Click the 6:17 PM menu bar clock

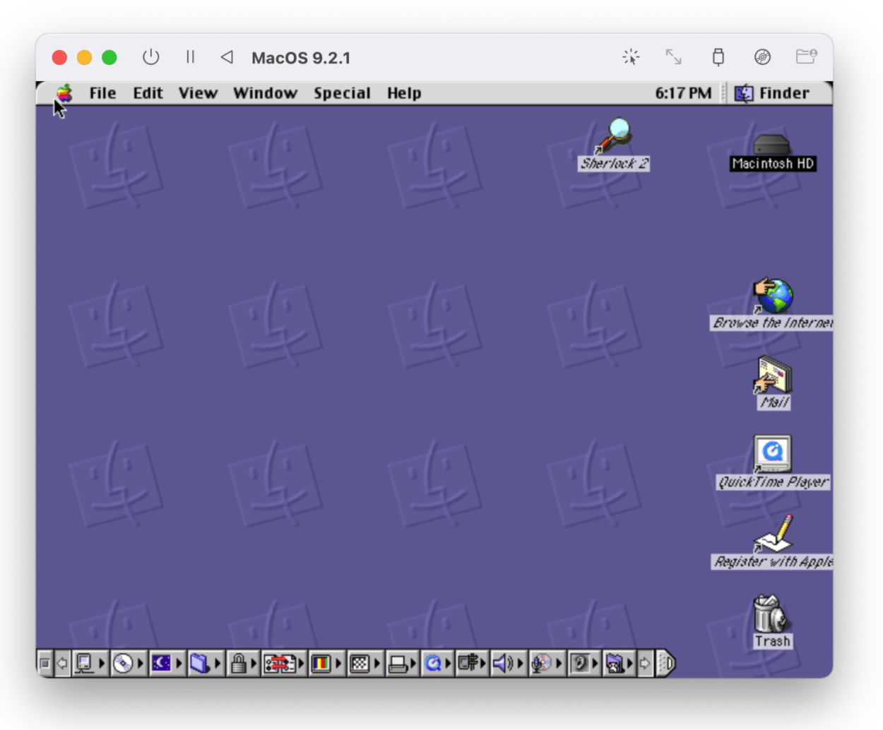(683, 92)
